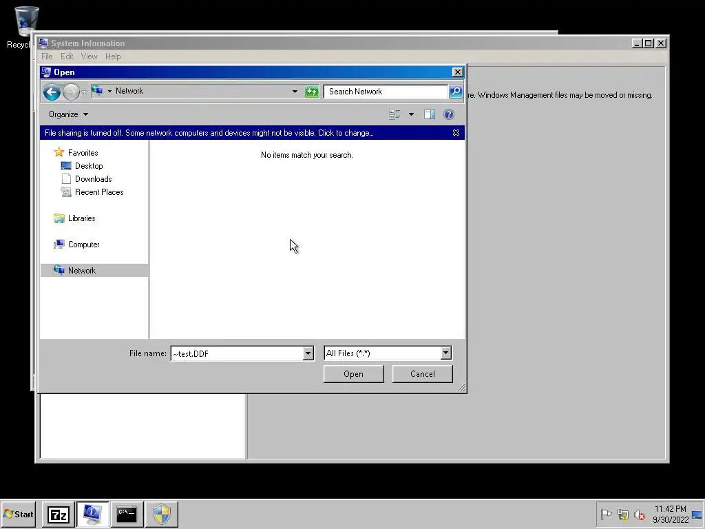705x529 pixels.
Task: Select Libraries in navigation pane
Action: coord(81,218)
